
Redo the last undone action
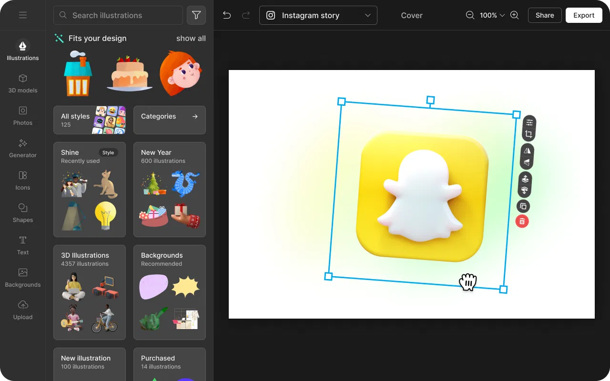point(246,15)
